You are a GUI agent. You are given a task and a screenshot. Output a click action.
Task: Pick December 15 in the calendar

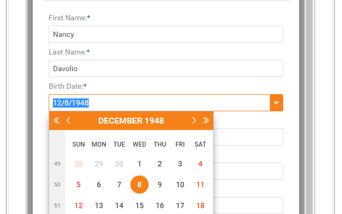tap(139, 205)
